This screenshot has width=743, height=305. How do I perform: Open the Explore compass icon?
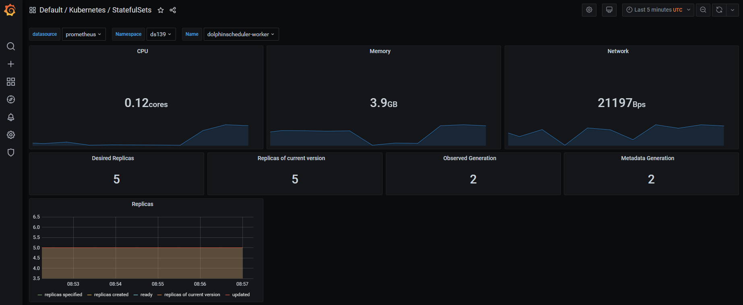tap(11, 99)
